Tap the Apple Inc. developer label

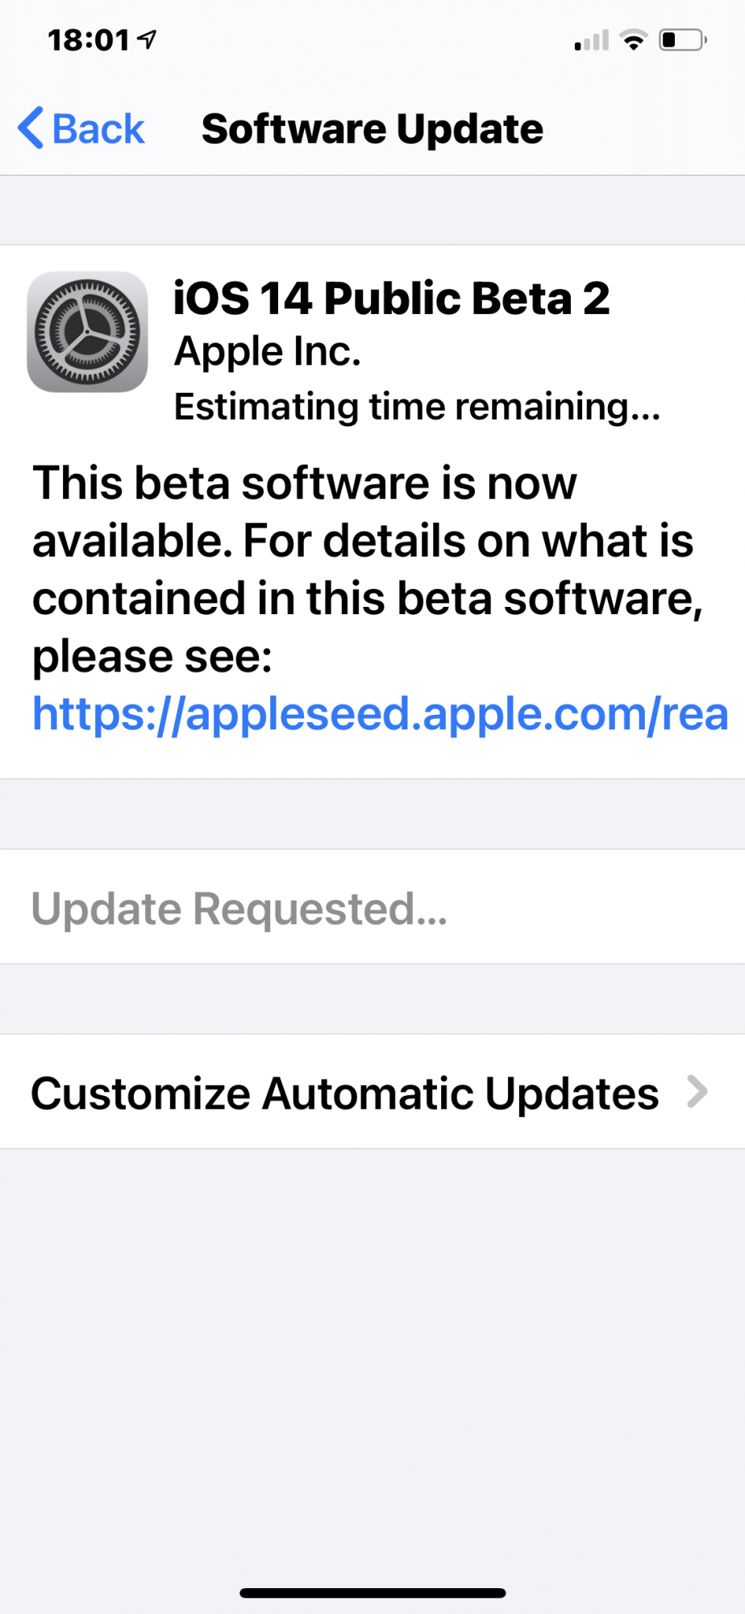268,352
